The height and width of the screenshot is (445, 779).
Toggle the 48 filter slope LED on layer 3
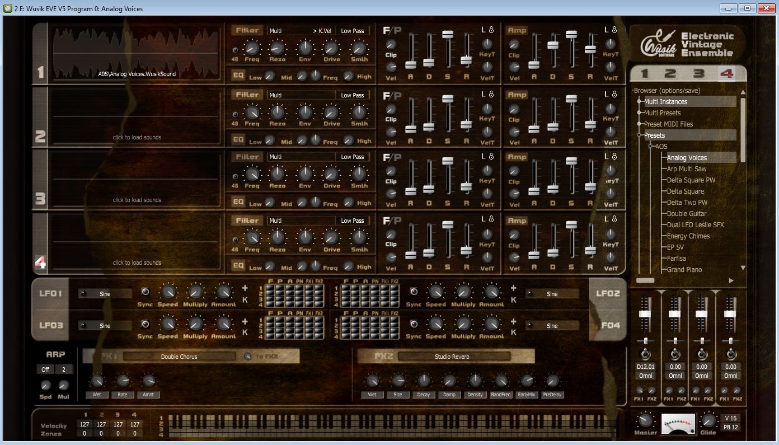235,176
